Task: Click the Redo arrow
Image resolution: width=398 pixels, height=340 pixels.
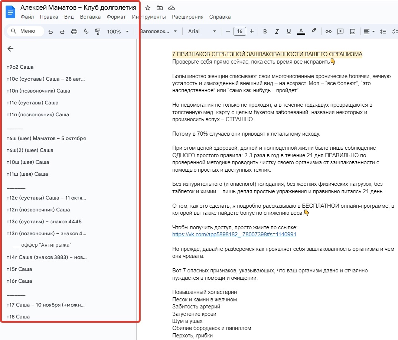Action: (62, 32)
